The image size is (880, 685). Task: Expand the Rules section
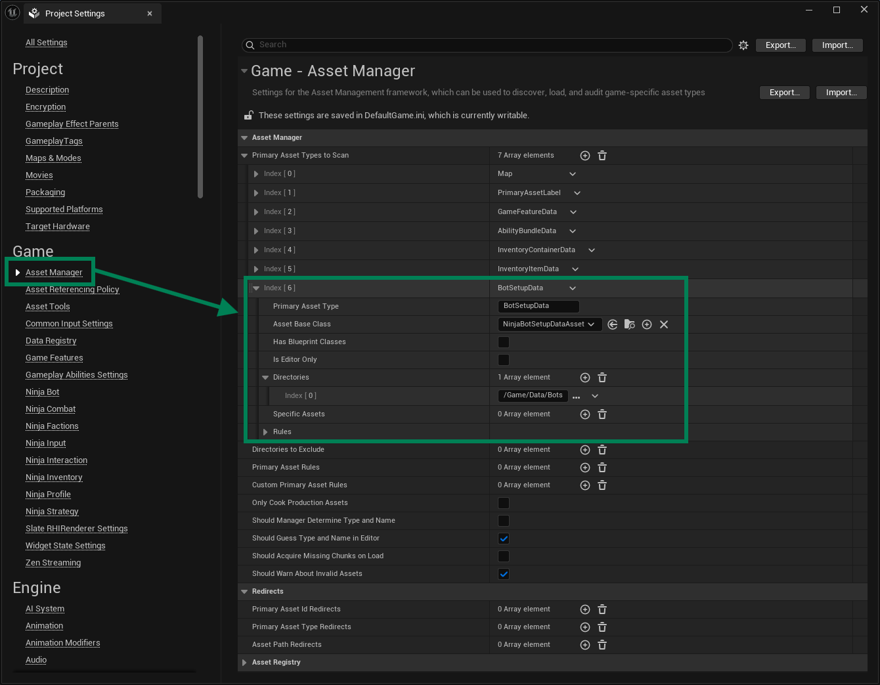265,432
